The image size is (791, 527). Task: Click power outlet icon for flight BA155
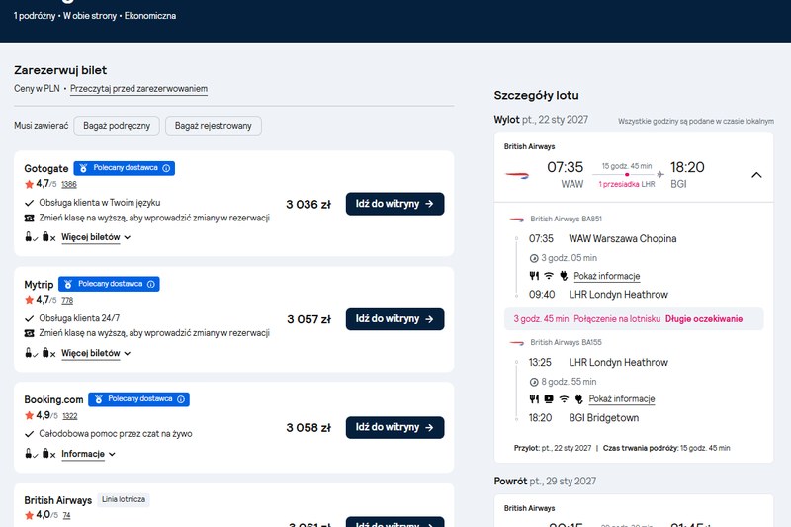pyautogui.click(x=578, y=399)
